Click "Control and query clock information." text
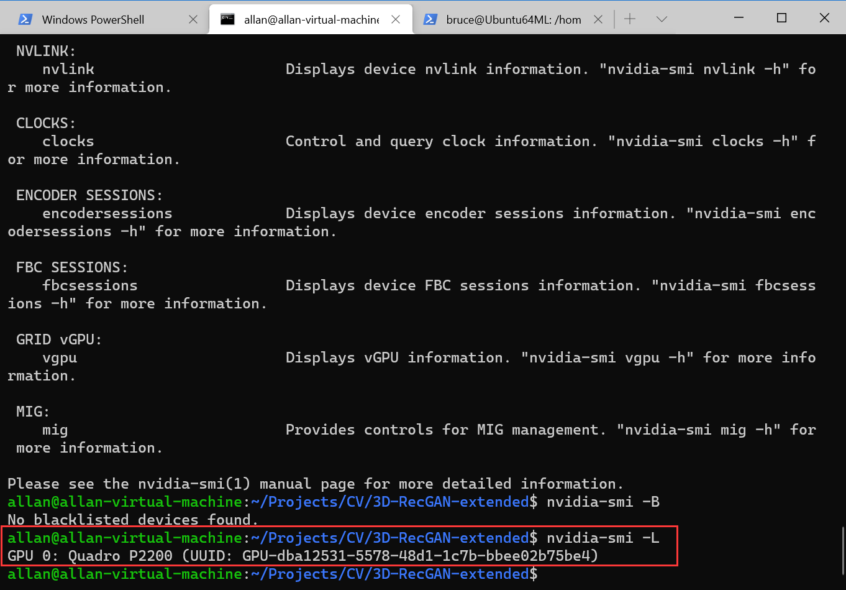Screen dimensions: 846x590 (442, 141)
